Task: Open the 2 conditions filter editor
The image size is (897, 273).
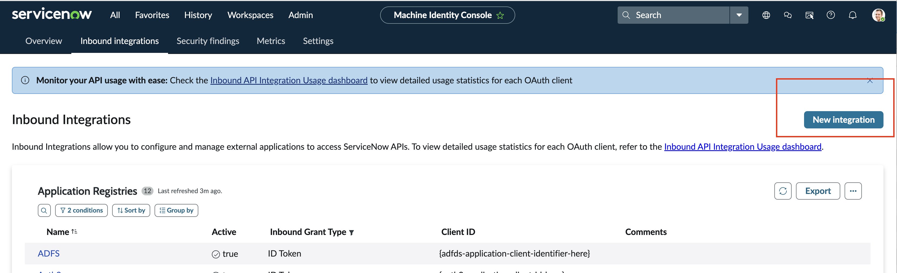Action: tap(81, 210)
